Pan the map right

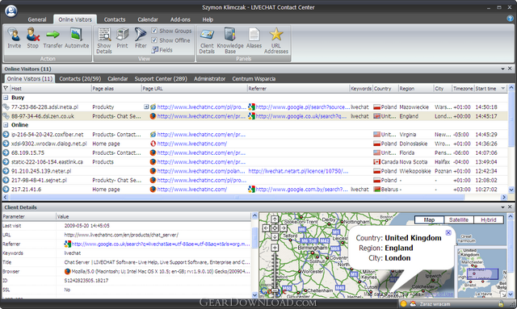pos(283,228)
